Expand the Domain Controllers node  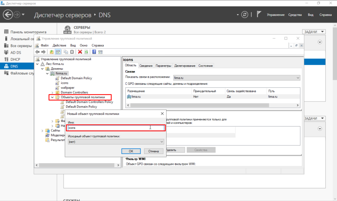[x=52, y=93]
